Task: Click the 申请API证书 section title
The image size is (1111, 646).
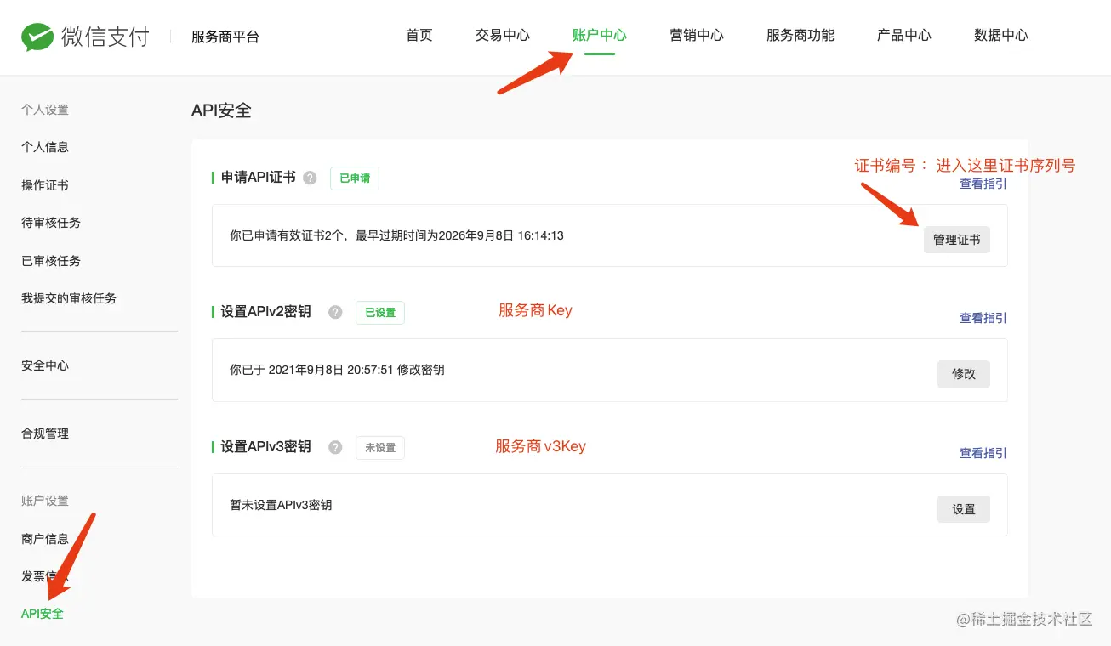Action: [x=259, y=178]
